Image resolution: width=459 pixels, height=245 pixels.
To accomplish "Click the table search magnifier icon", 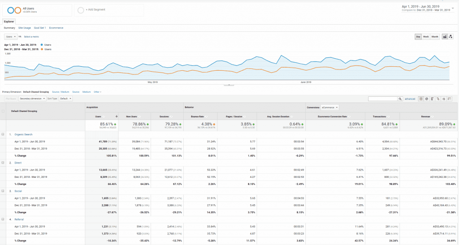I will 400,99.
